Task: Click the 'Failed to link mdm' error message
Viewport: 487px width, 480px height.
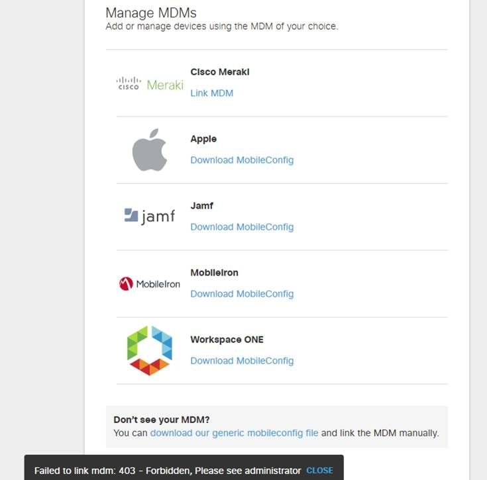Action: [168, 471]
